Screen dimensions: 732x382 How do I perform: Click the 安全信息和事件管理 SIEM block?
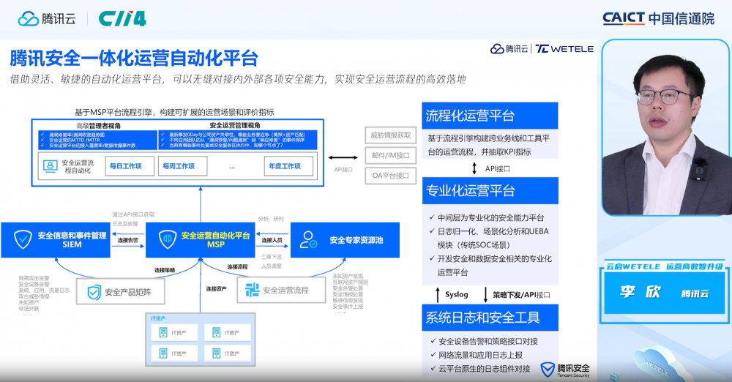point(56,240)
